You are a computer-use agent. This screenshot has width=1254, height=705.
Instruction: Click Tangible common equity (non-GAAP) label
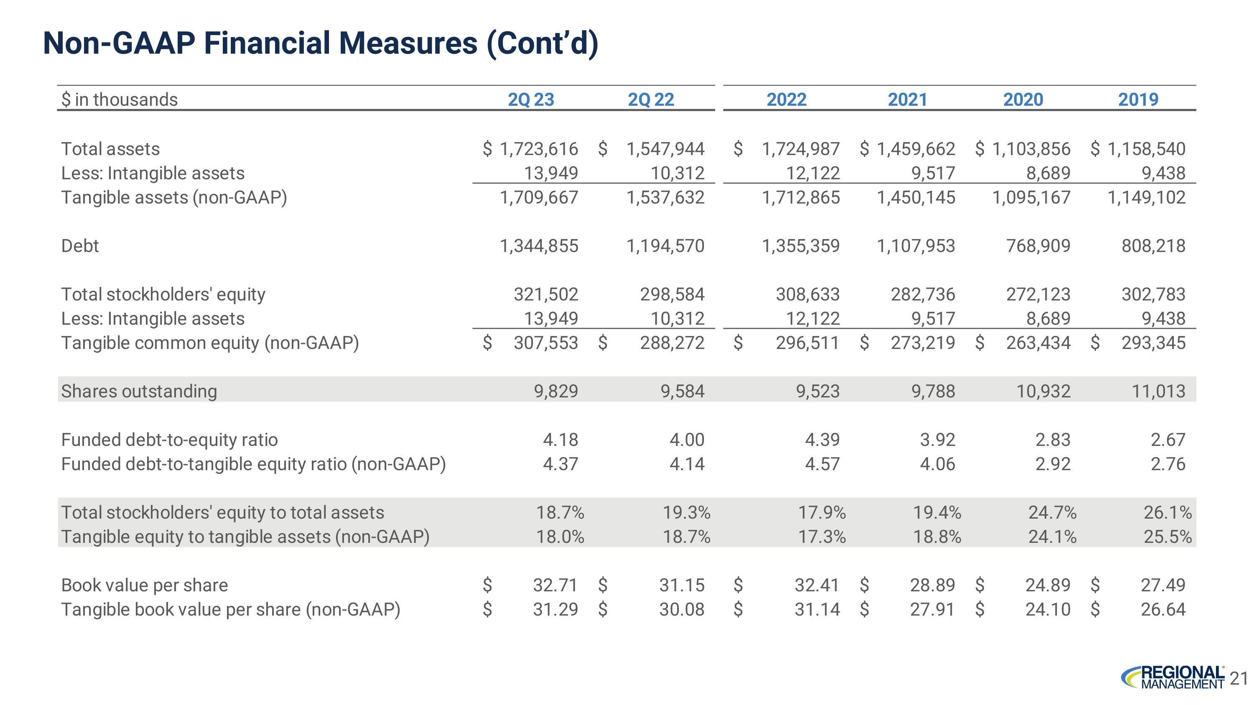click(210, 343)
